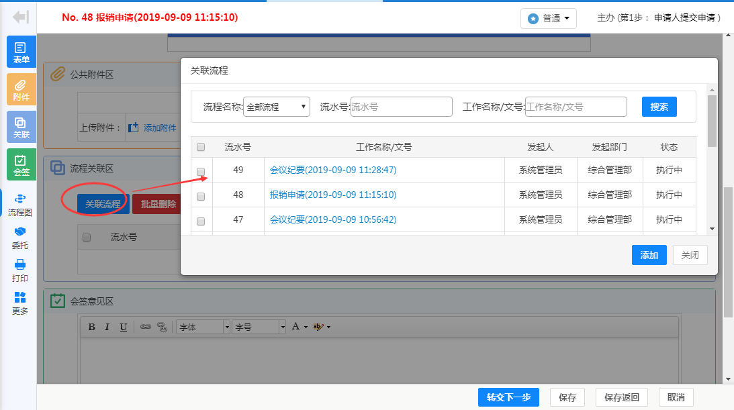Click the text highlight color picker
Image resolution: width=734 pixels, height=410 pixels.
click(x=321, y=327)
